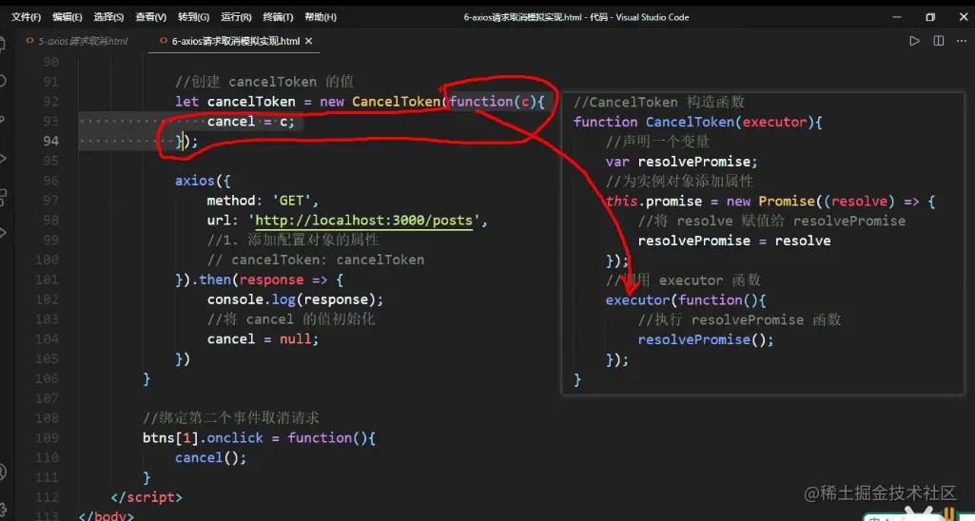Run the current file with the play icon
The image size is (975, 521).
pyautogui.click(x=914, y=41)
